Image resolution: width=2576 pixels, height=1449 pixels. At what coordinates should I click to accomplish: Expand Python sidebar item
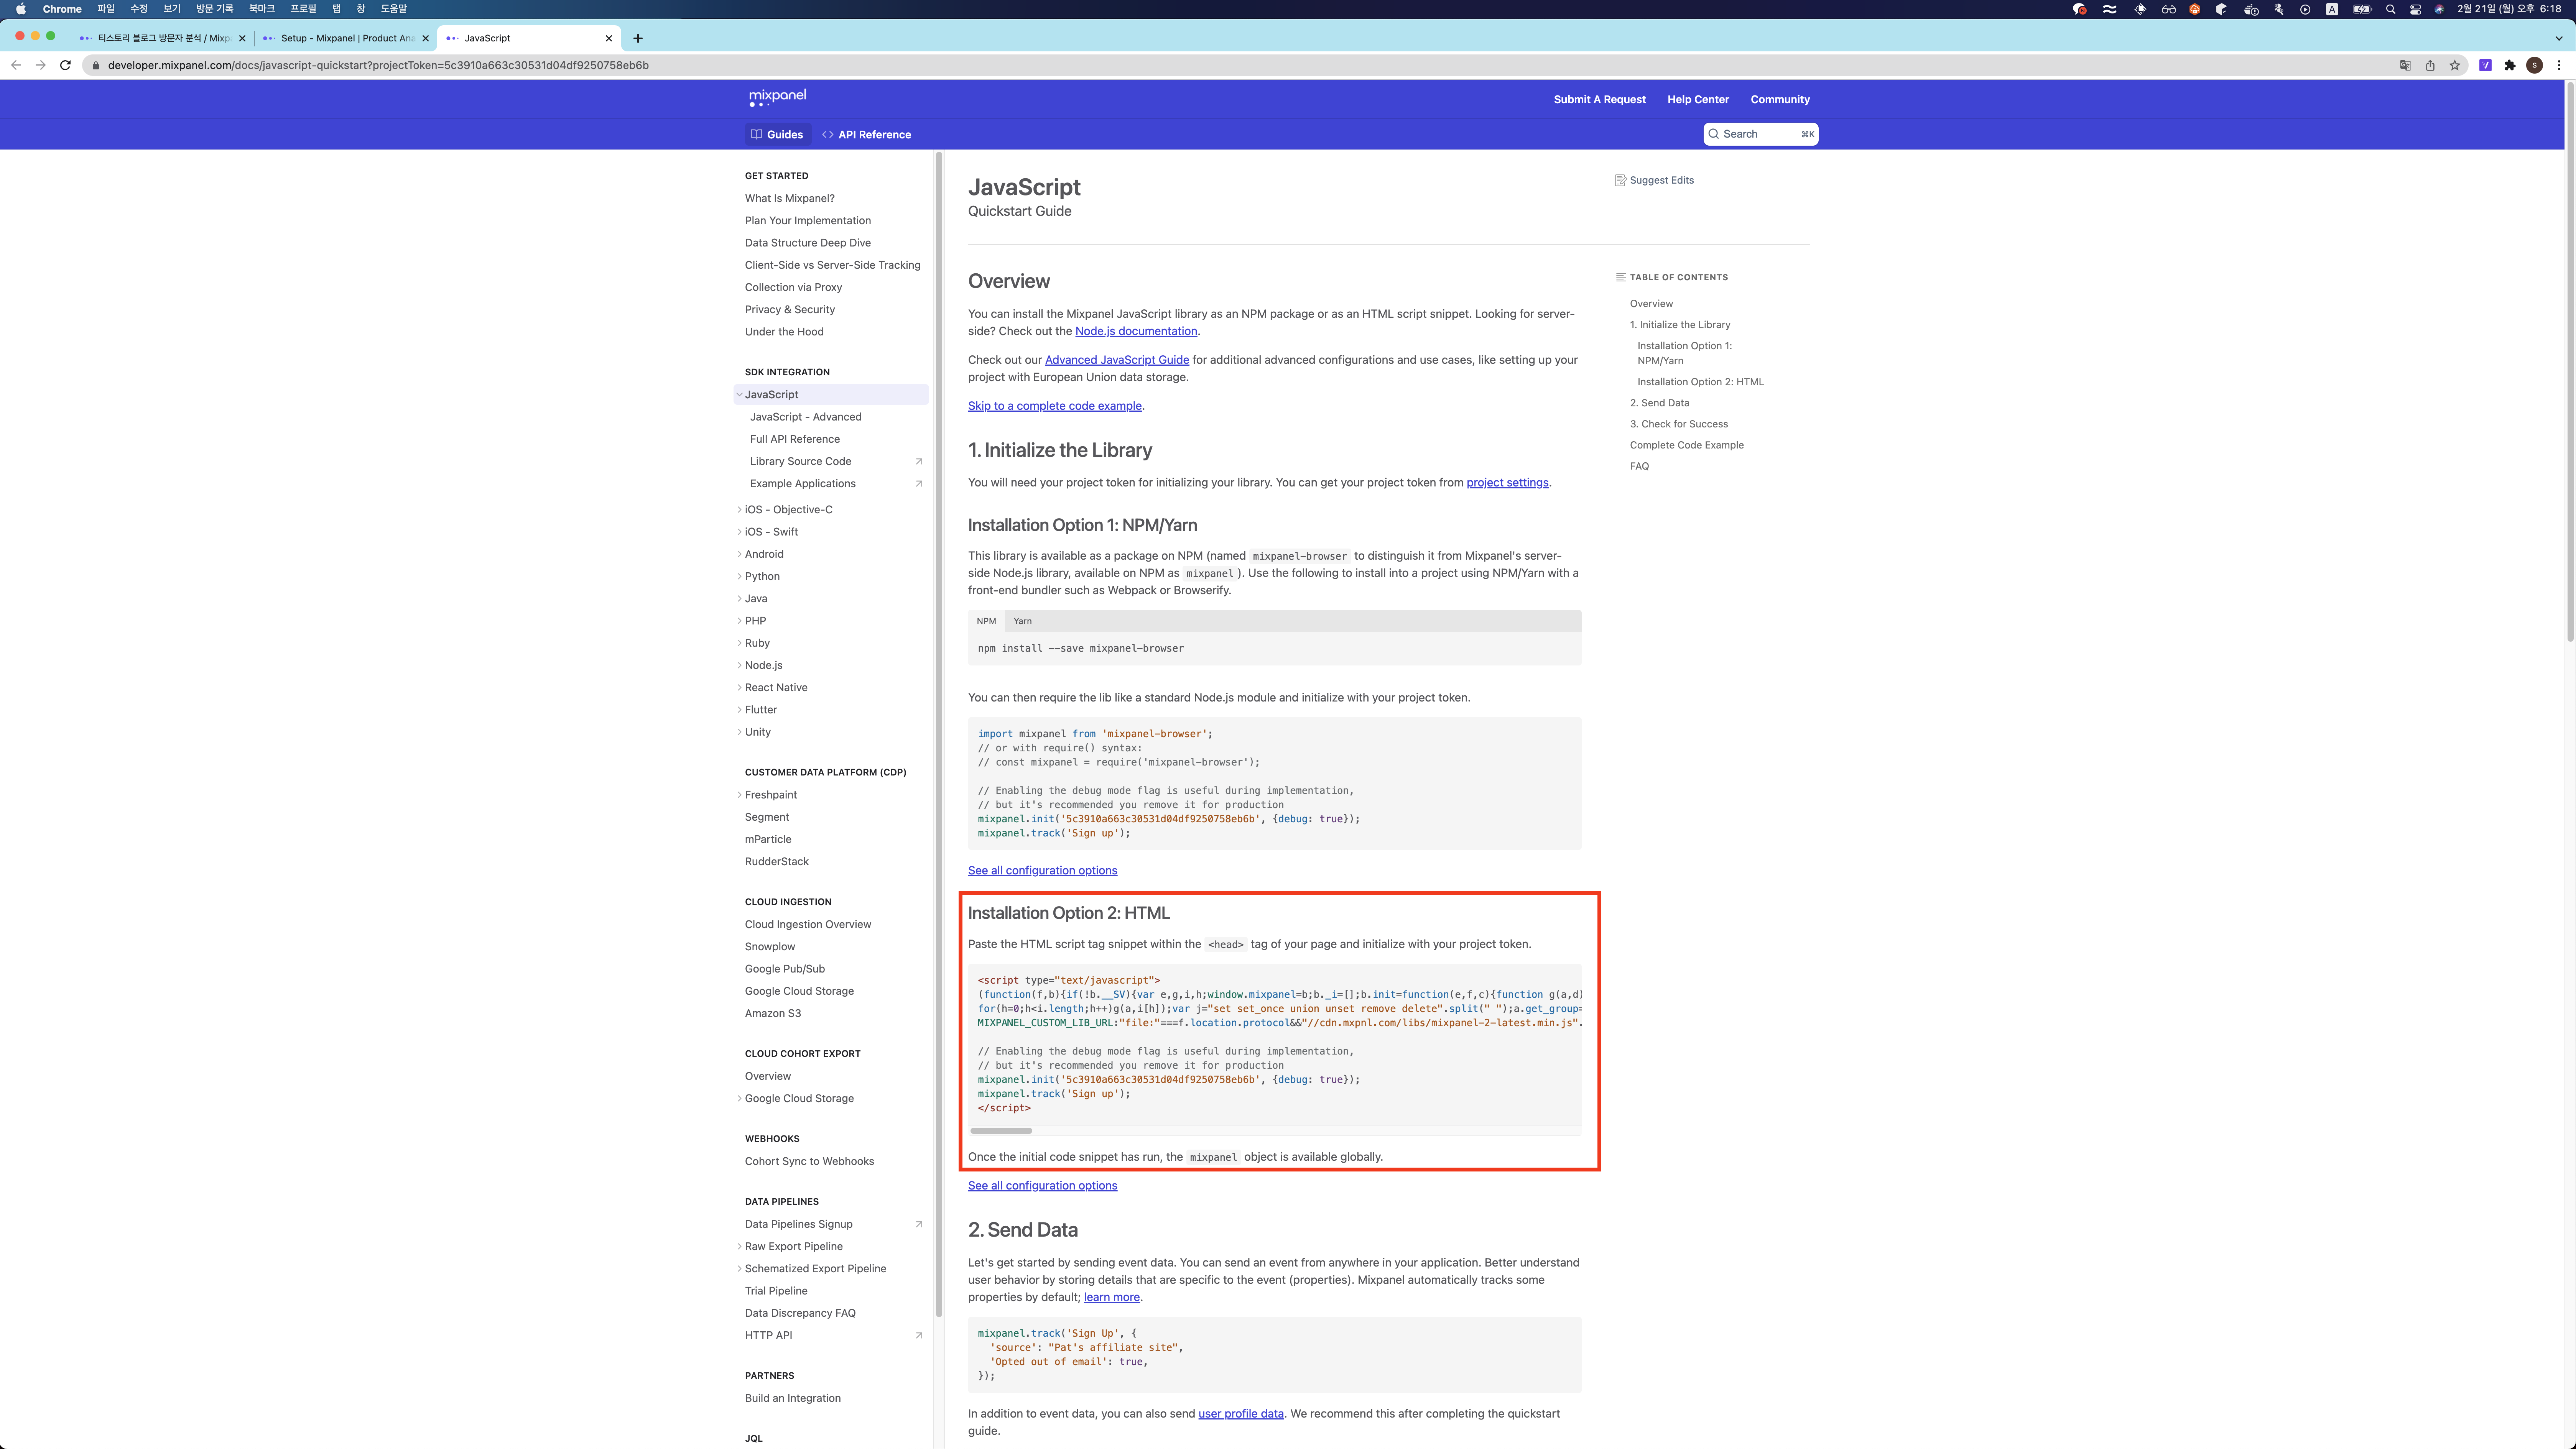[739, 576]
